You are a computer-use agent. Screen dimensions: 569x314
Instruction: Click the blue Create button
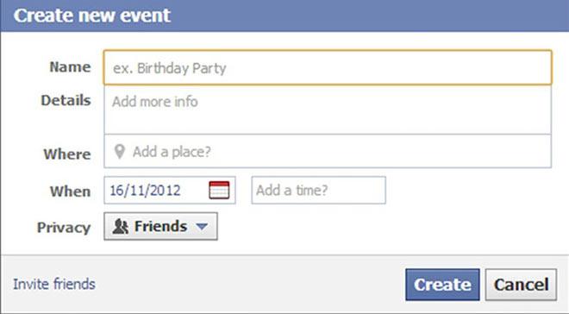[442, 285]
